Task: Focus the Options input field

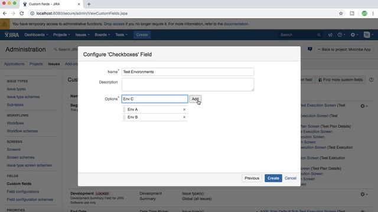Action: point(155,99)
